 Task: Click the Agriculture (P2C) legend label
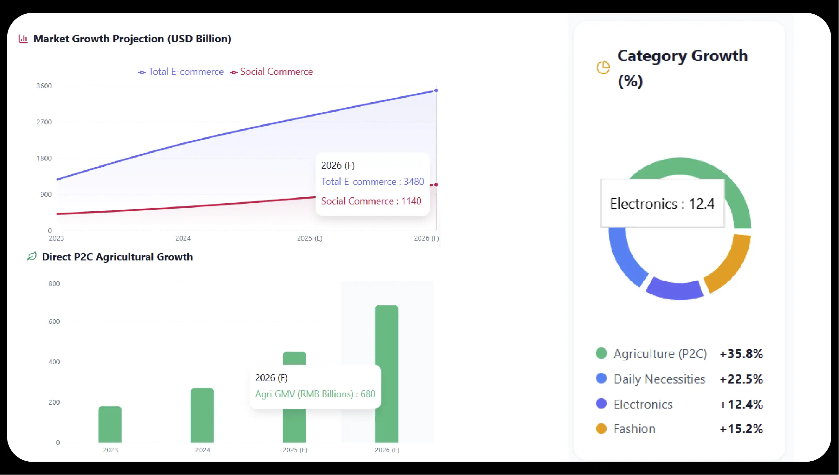pos(660,354)
